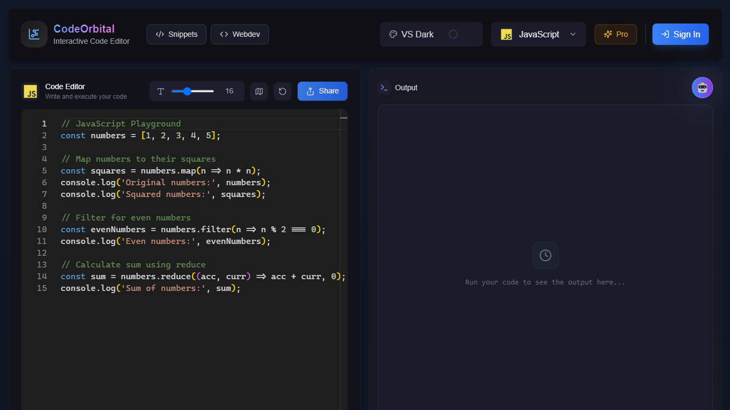Click the "Interactive Code Editor" tagline
Screen dimensions: 730x410
[x=91, y=41]
